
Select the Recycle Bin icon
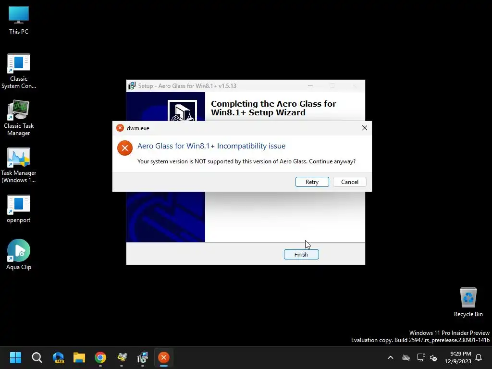(468, 302)
